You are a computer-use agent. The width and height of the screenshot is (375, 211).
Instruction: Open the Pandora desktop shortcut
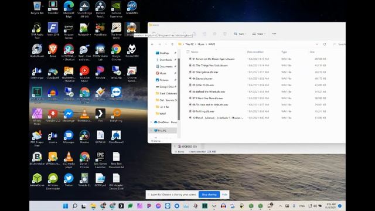(100, 73)
